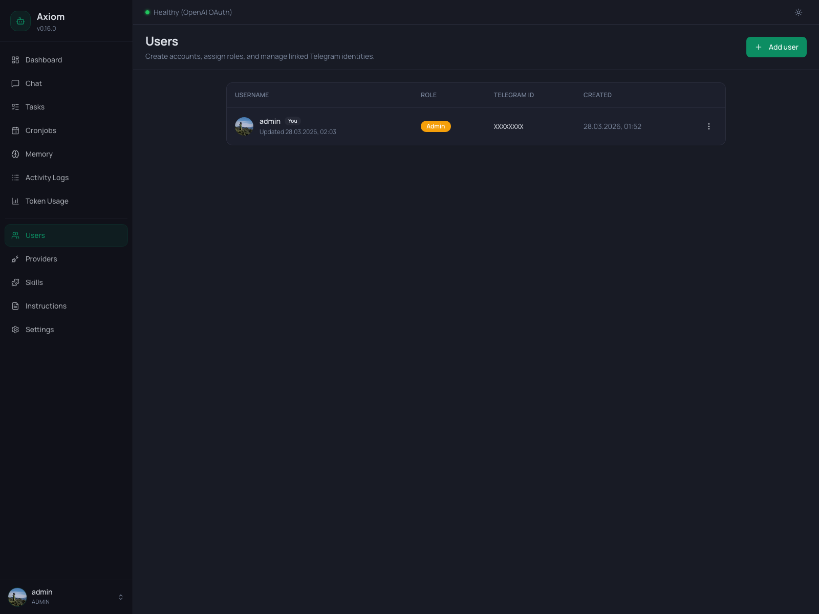This screenshot has height=614, width=819.
Task: Expand the admin account switcher at bottom
Action: [121, 597]
